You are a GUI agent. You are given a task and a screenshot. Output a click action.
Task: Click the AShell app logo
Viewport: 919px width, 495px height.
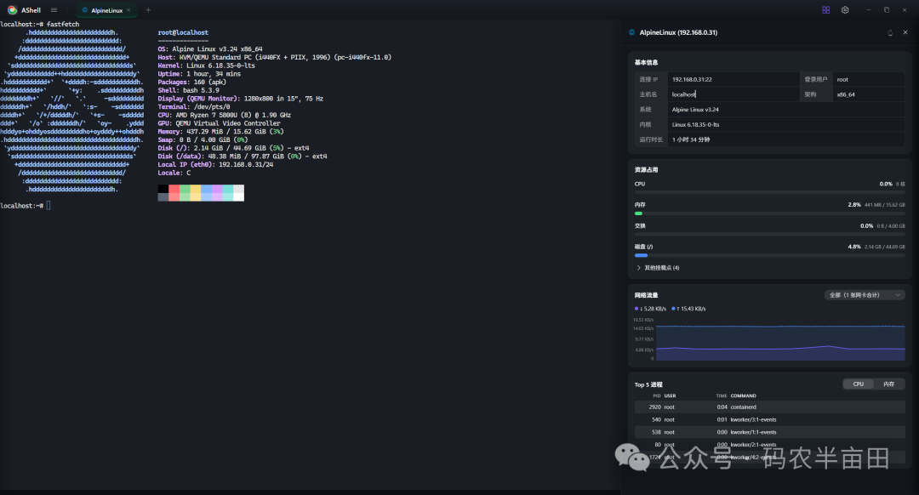click(12, 10)
